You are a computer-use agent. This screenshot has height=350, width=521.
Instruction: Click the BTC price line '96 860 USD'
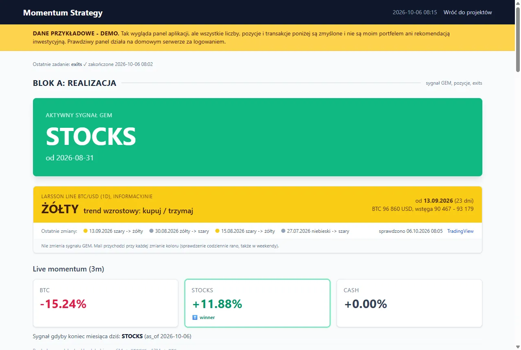(x=423, y=209)
